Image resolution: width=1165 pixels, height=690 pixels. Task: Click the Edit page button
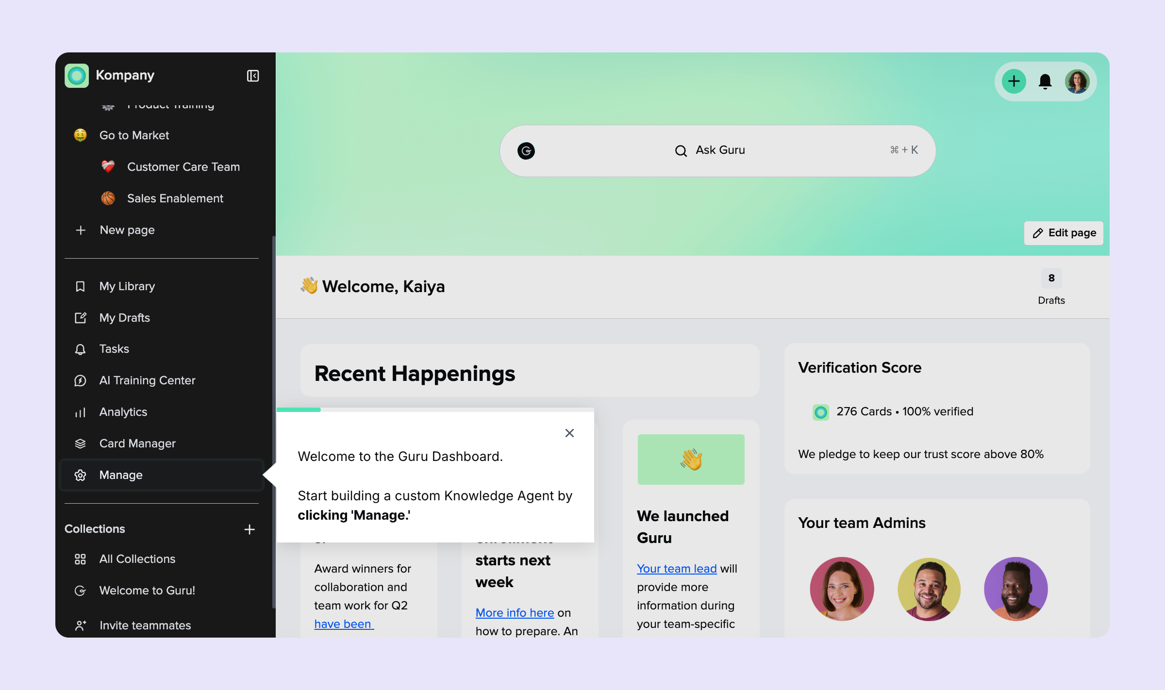pos(1063,233)
